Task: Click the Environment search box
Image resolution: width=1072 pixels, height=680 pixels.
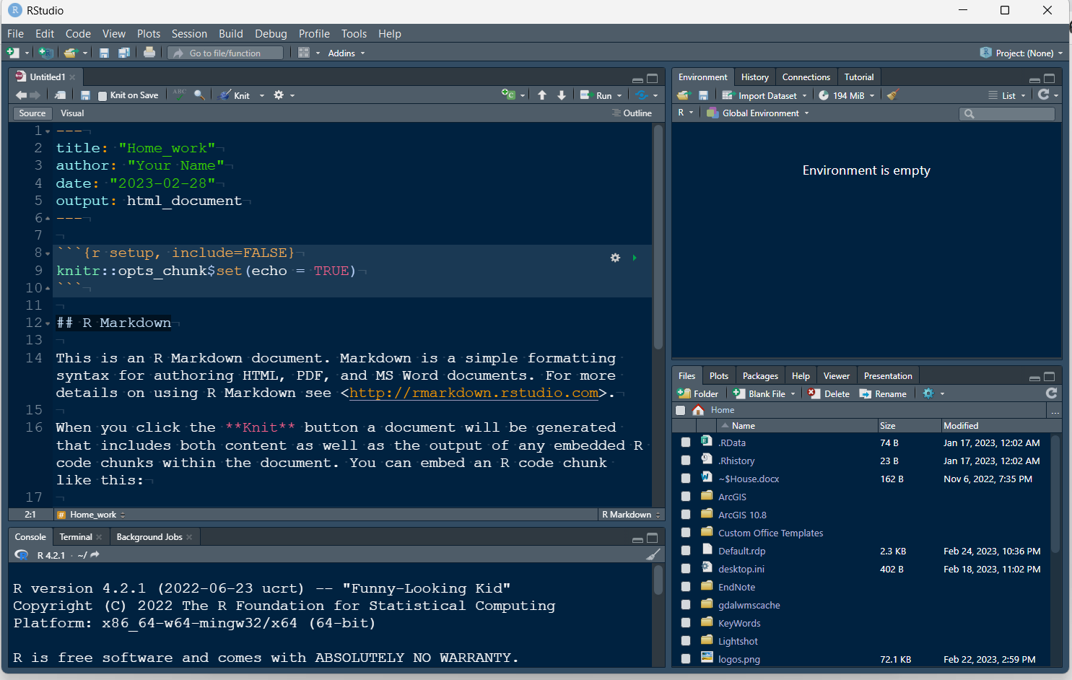Action: [x=1007, y=113]
